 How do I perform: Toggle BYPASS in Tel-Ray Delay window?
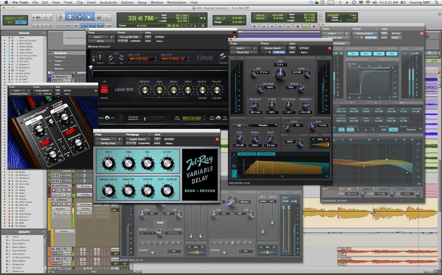[x=169, y=139]
